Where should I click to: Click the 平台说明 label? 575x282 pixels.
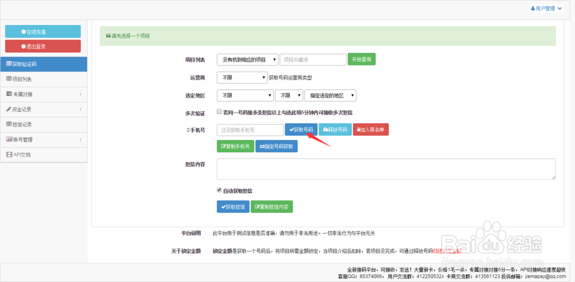pyautogui.click(x=191, y=233)
